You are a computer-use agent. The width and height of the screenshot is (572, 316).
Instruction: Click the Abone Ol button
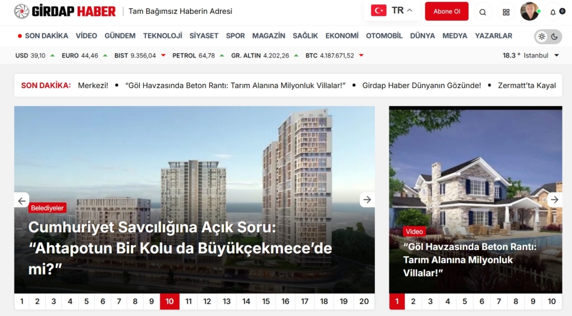point(446,11)
